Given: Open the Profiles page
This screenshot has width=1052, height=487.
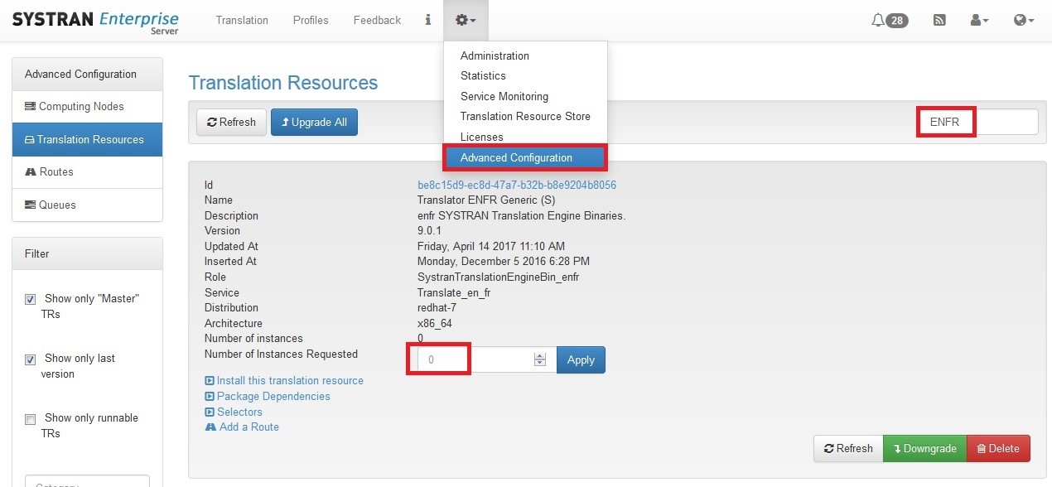Looking at the screenshot, I should point(311,20).
